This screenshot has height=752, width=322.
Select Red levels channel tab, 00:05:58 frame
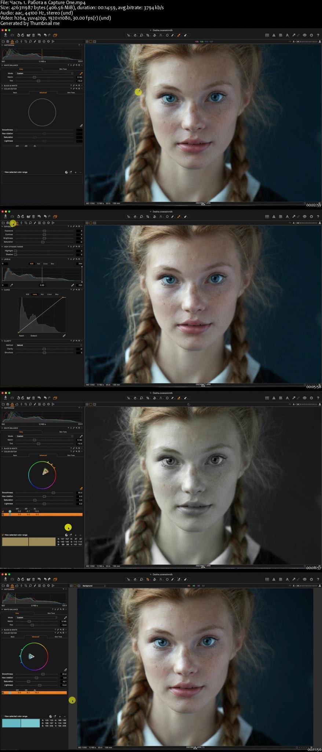39,264
